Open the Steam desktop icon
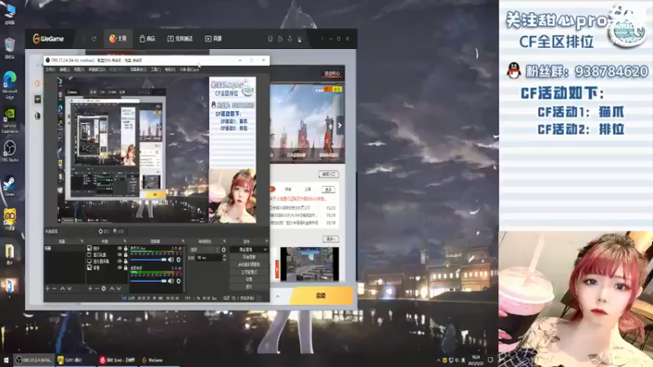The image size is (653, 367). (x=9, y=186)
